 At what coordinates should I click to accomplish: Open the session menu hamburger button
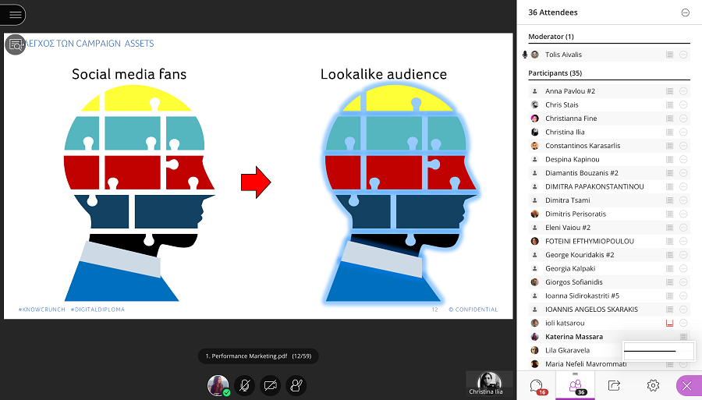(13, 14)
